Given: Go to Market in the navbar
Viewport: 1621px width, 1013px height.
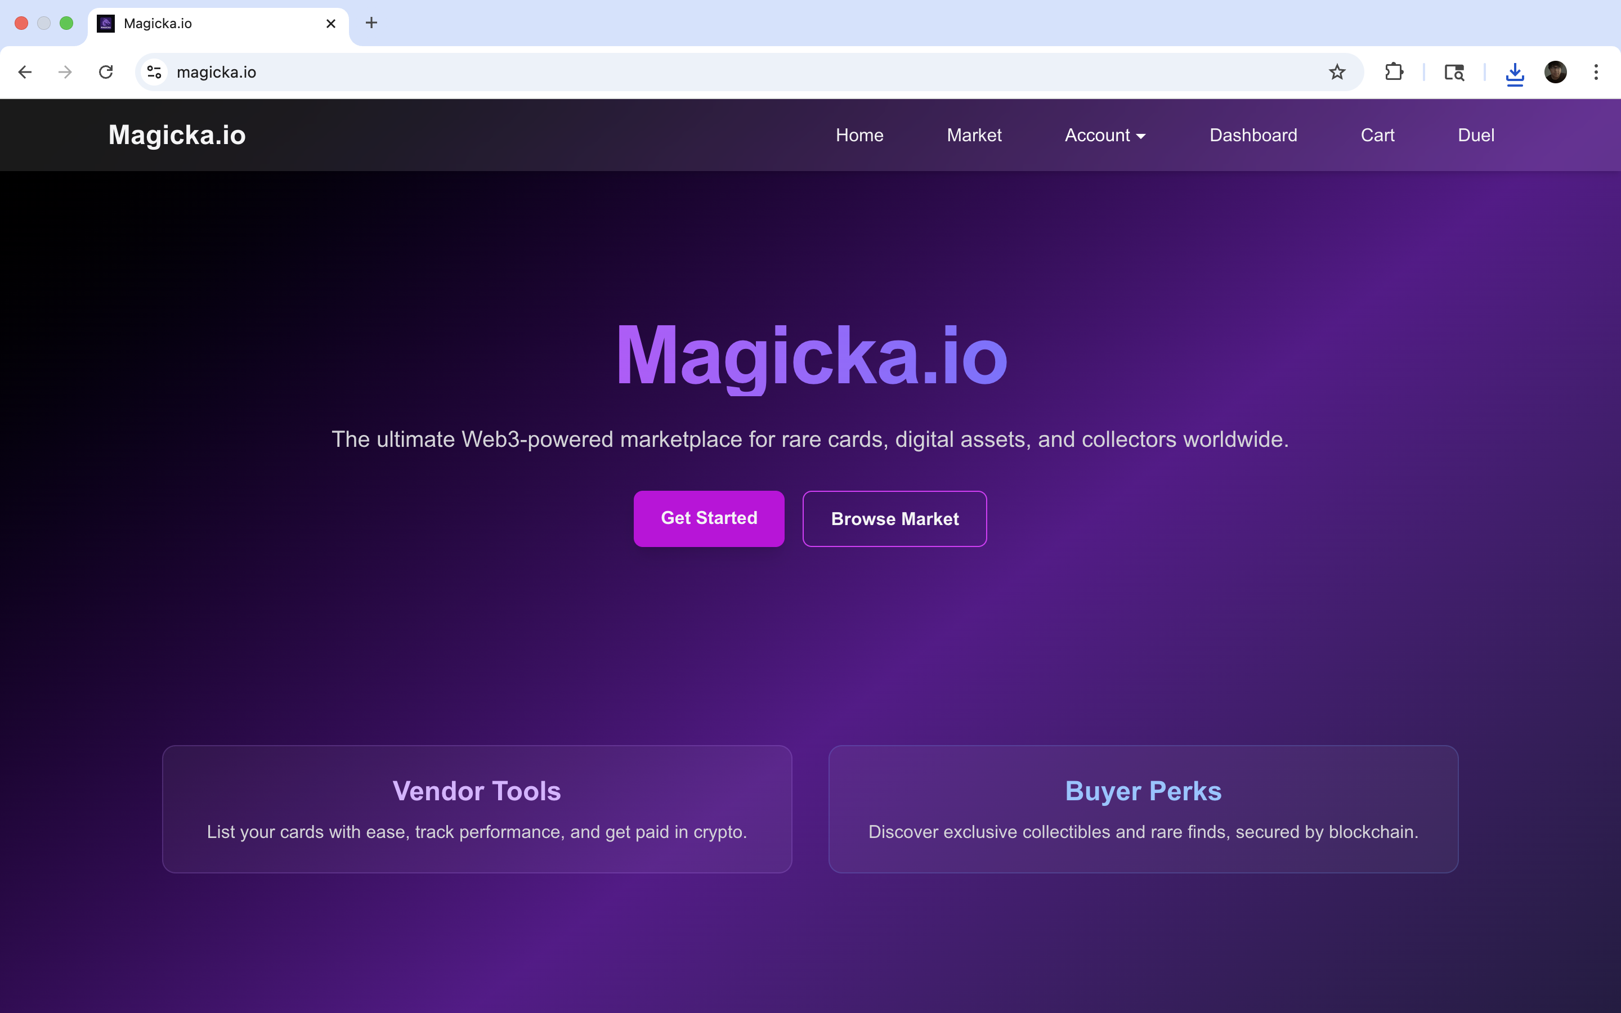Looking at the screenshot, I should coord(974,135).
